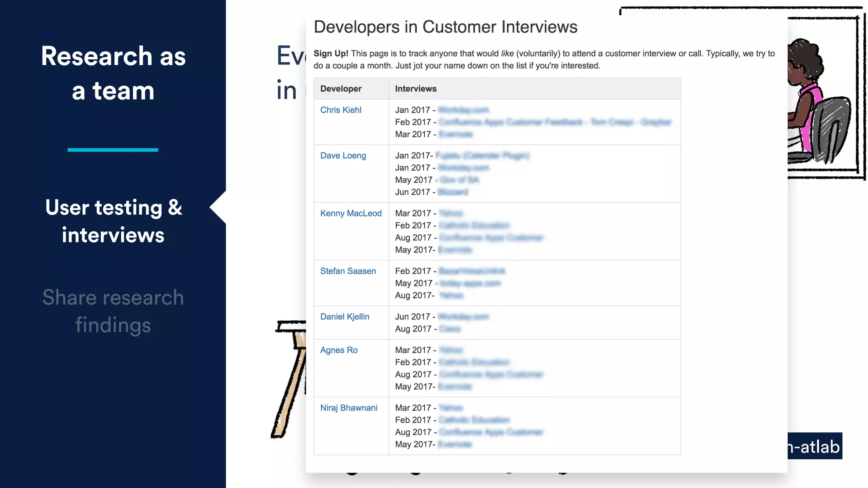Open the Agnes Ro link
Viewport: 868px width, 488px height.
(339, 350)
